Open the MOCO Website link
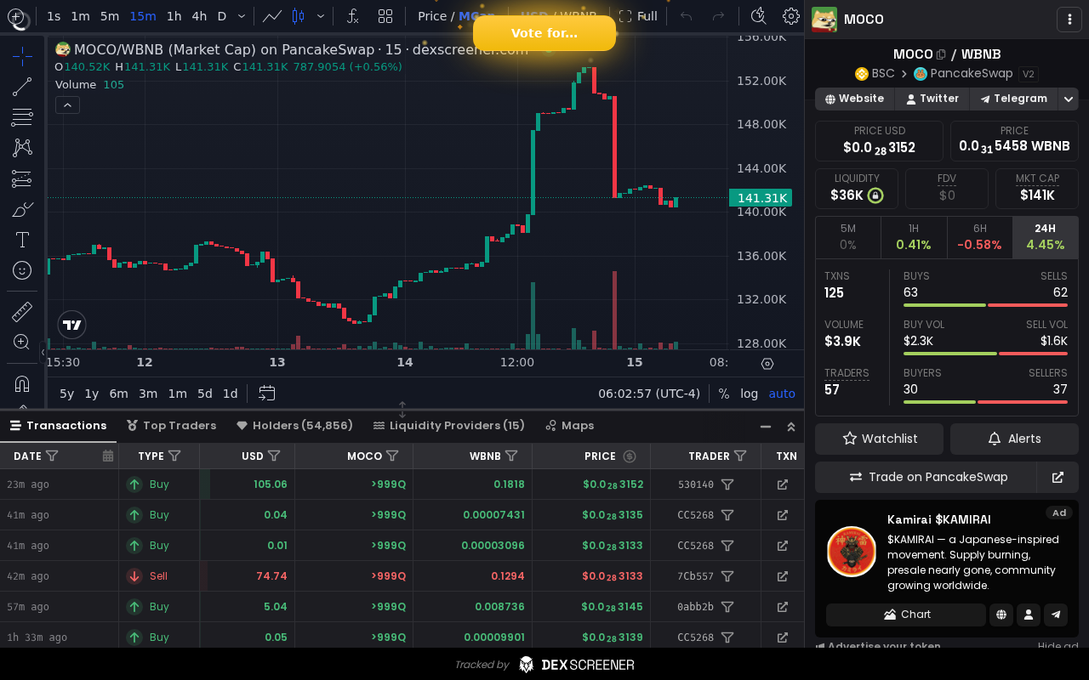This screenshot has height=680, width=1089. pos(854,99)
